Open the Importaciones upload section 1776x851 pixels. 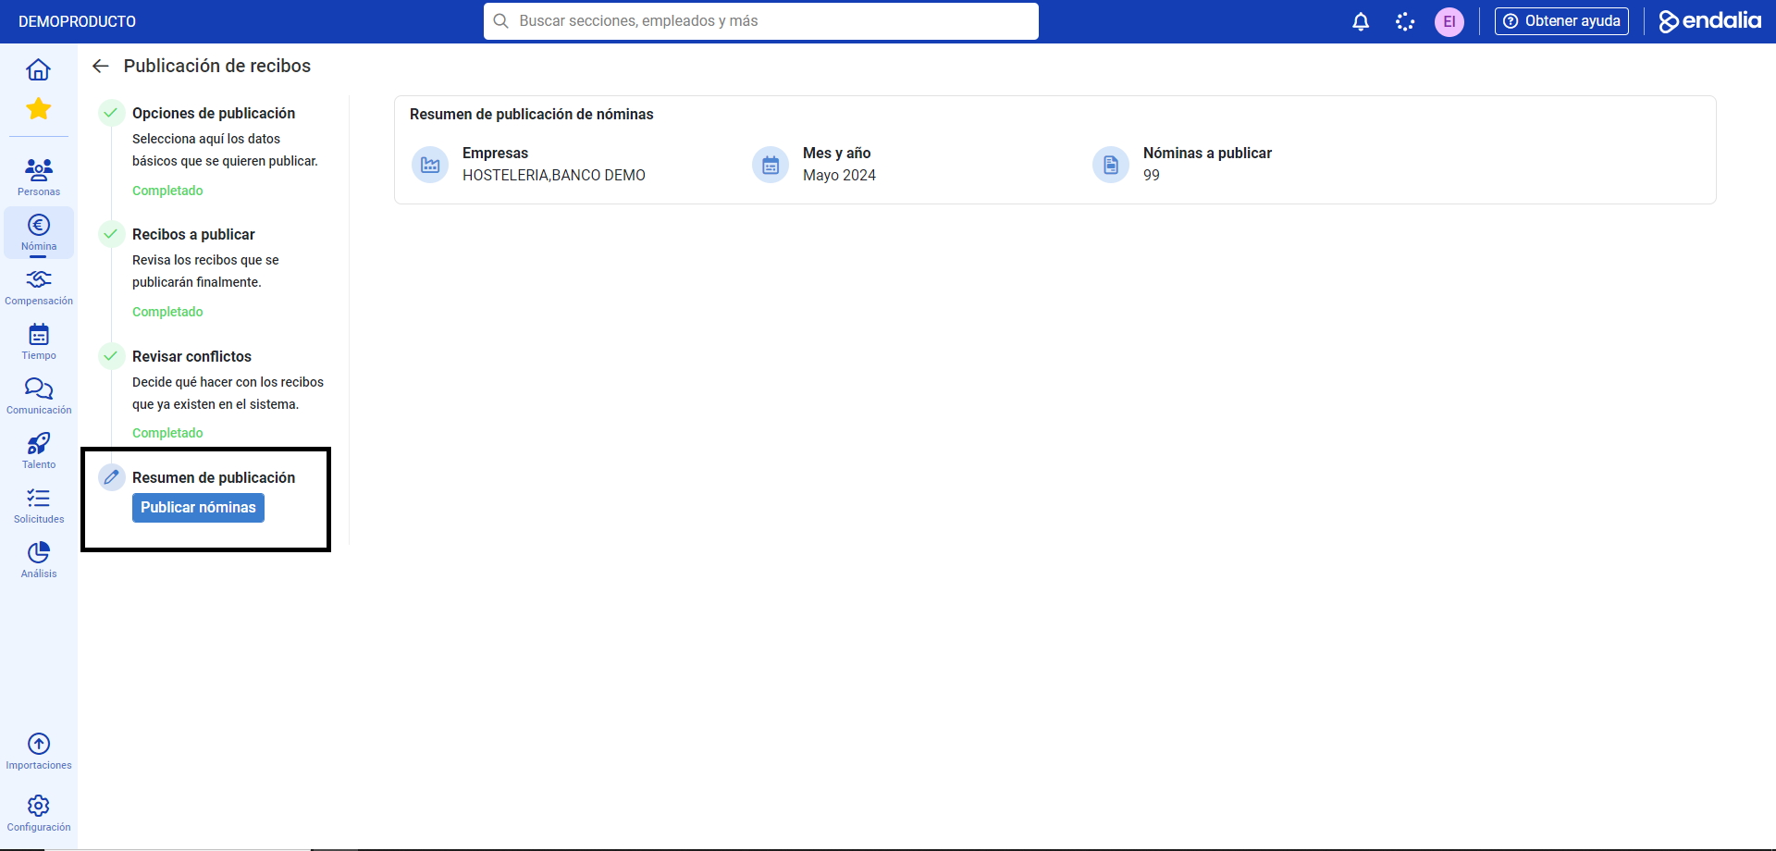(x=39, y=751)
